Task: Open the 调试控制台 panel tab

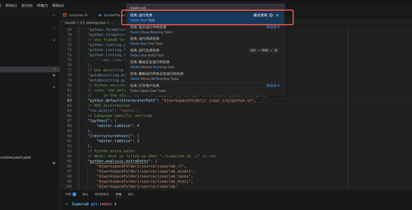Action: 102,194
